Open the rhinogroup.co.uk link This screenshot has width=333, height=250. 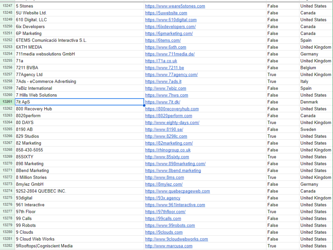pos(168,150)
